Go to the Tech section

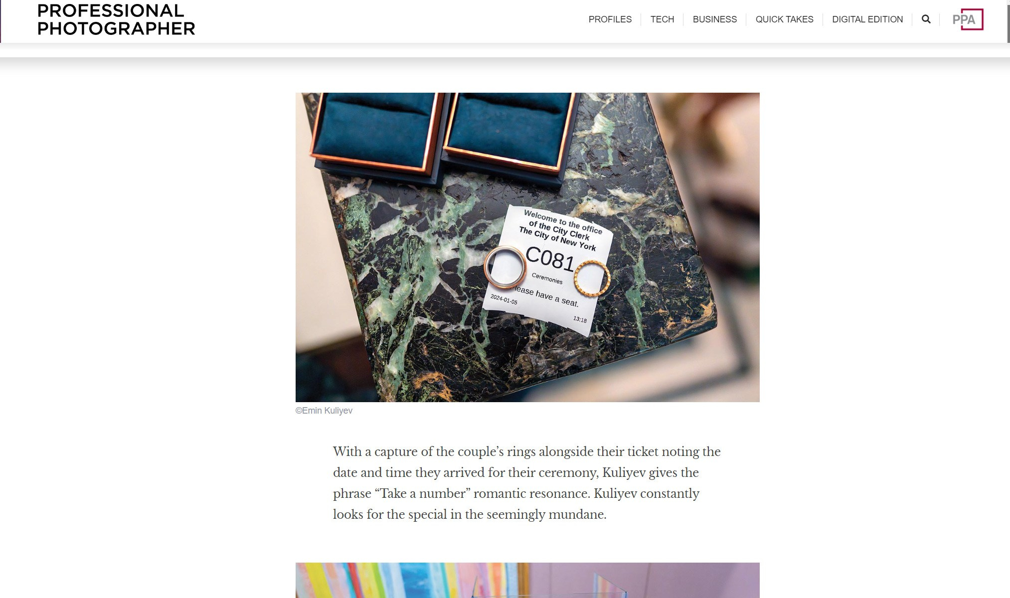[662, 19]
